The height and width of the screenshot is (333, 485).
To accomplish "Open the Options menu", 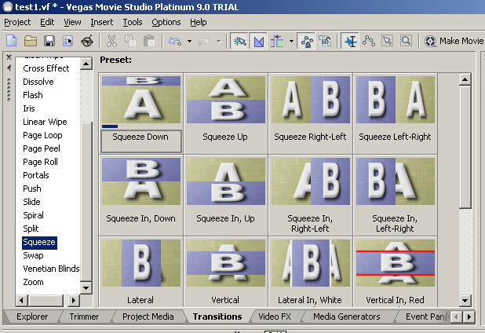I will pyautogui.click(x=166, y=22).
